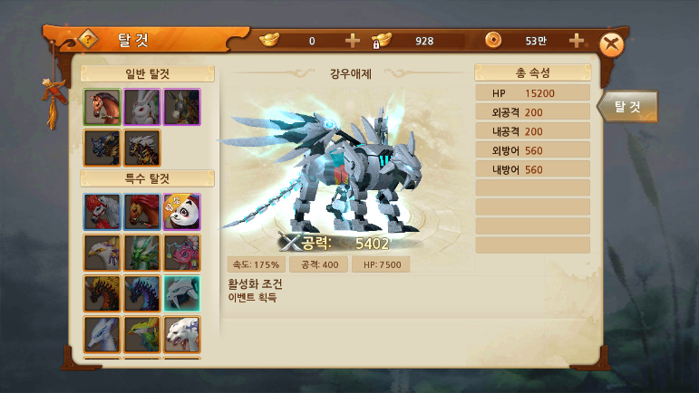The image size is (699, 393).
Task: Close the mount window
Action: pos(611,44)
